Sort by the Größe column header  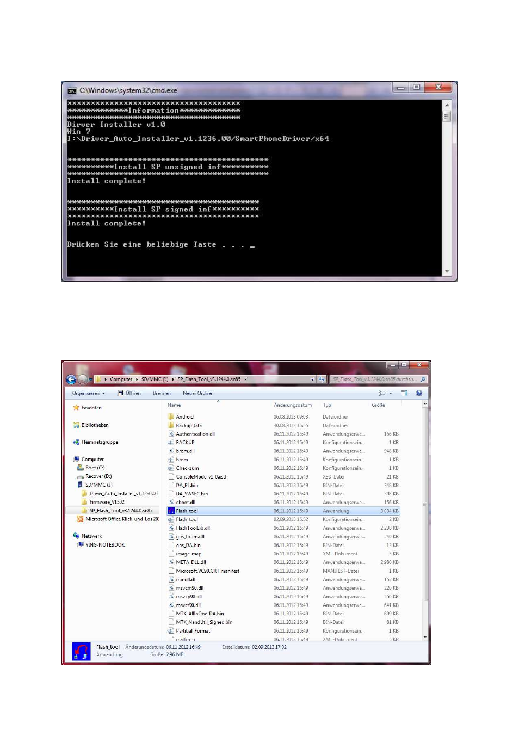coord(378,405)
